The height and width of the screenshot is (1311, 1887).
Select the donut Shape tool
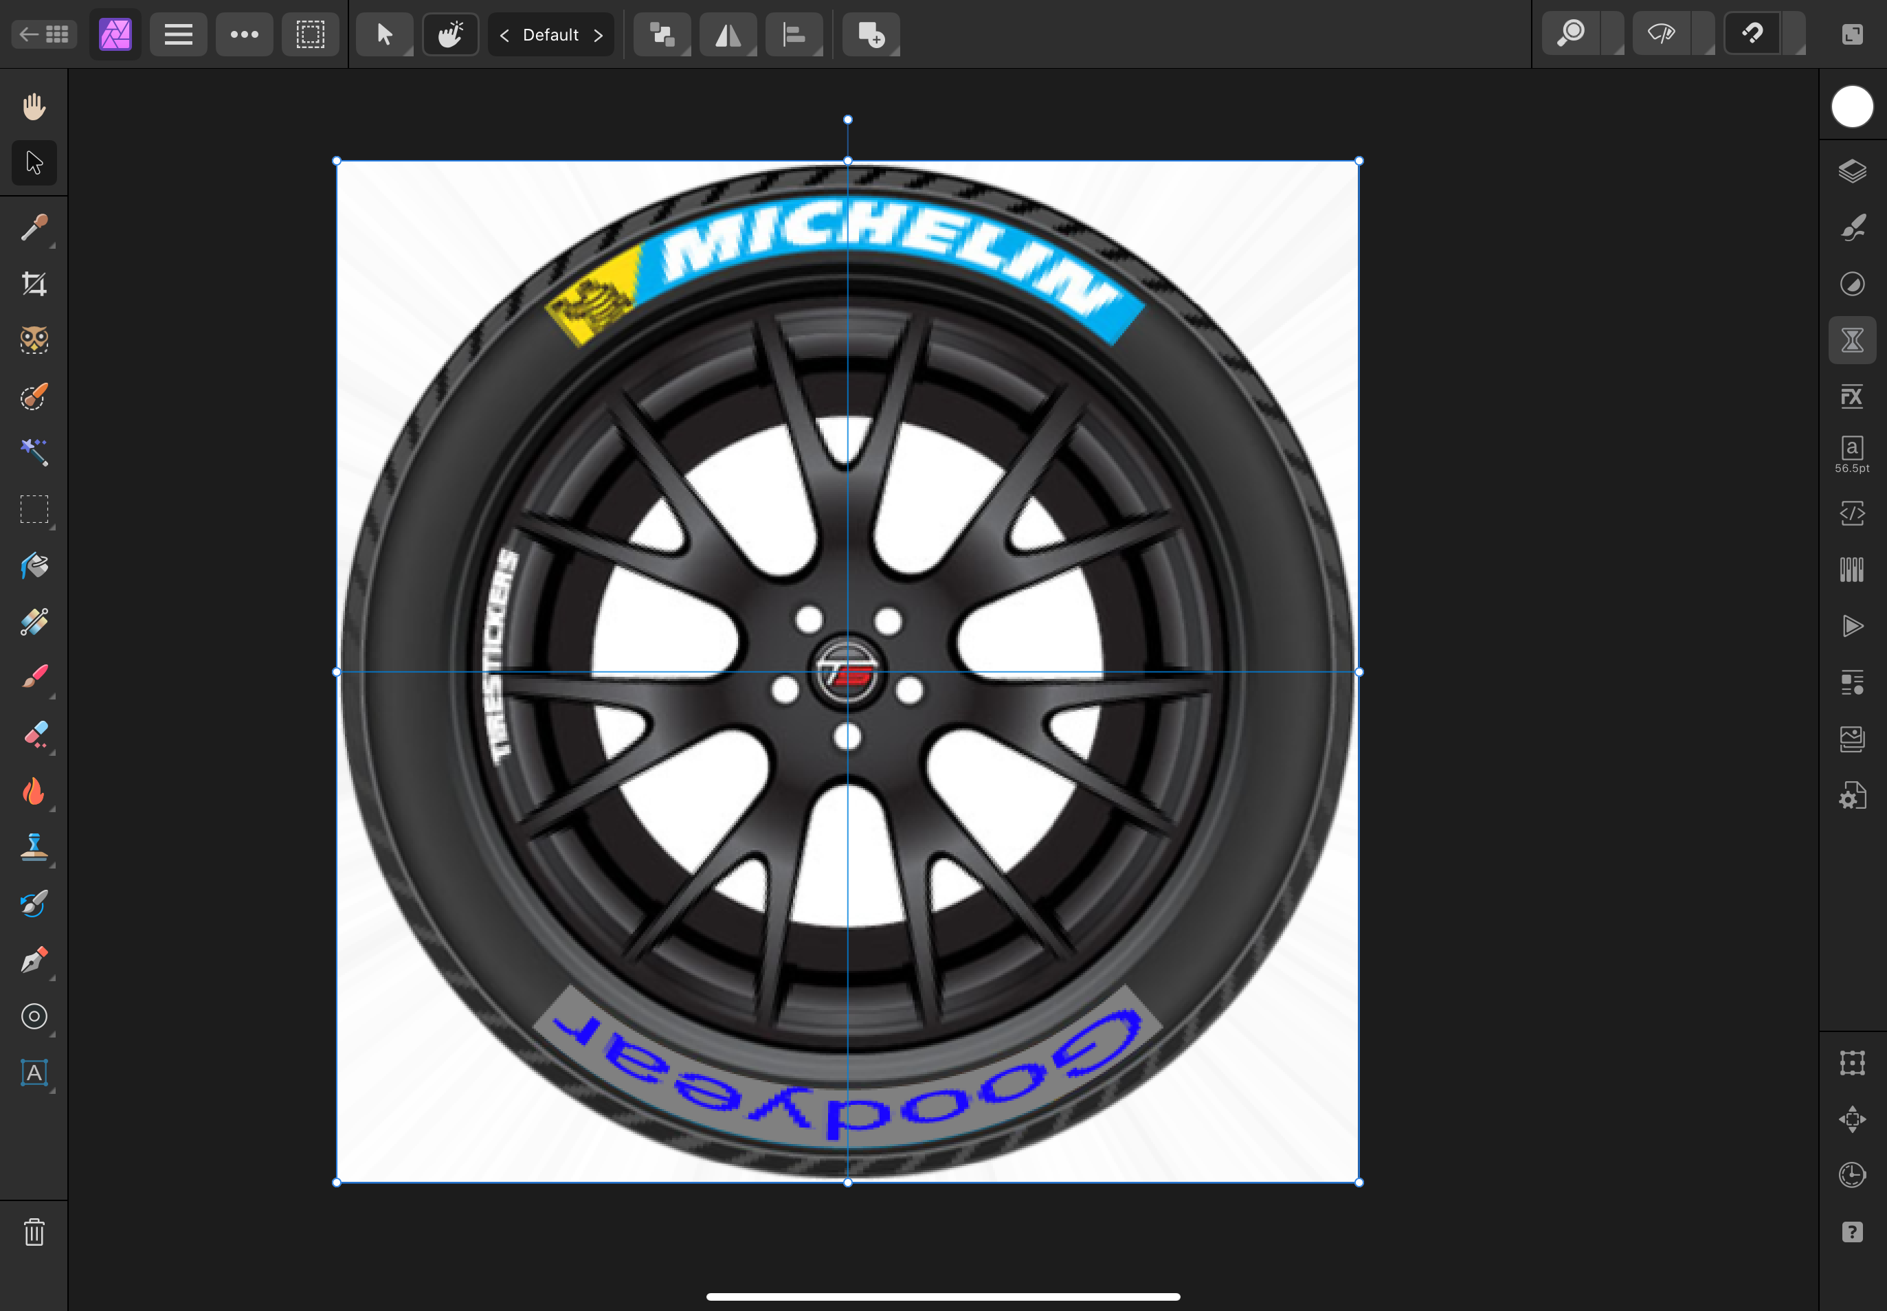(x=34, y=1016)
